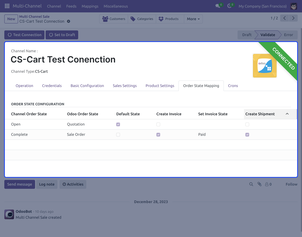Go to next record arrow
302x237 pixels.
click(293, 18)
